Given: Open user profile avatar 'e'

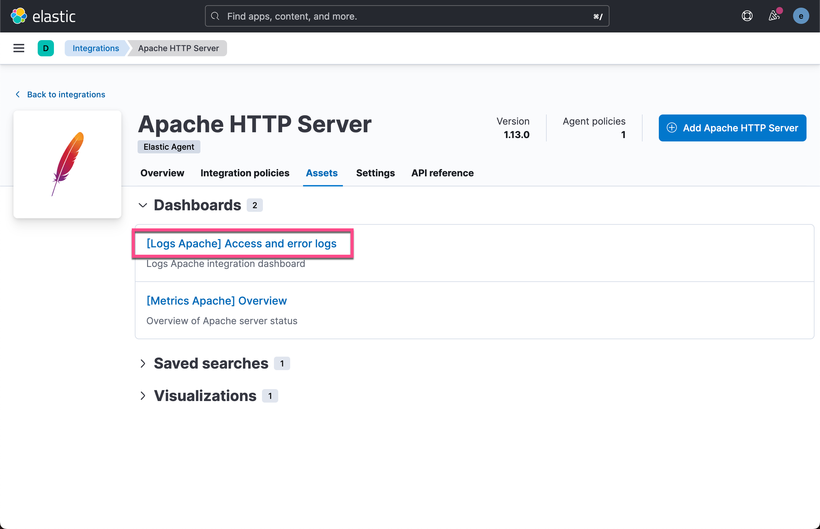Looking at the screenshot, I should 800,16.
